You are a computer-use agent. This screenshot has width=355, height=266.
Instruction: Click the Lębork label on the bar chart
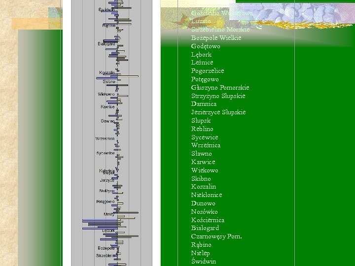(108, 231)
